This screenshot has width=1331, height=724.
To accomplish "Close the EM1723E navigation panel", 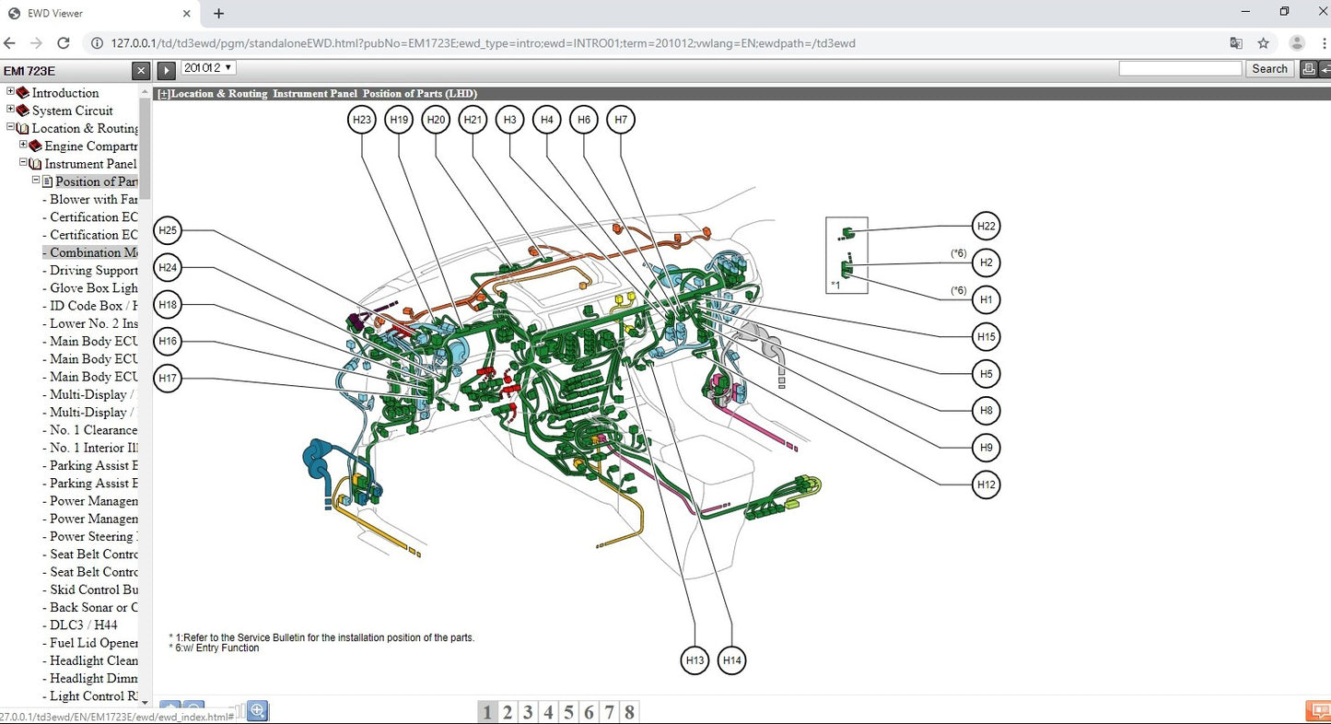I will click(x=140, y=71).
